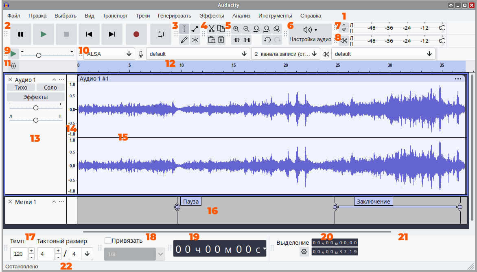Image resolution: width=477 pixels, height=272 pixels.
Task: Click the Zoom Out magnifier
Action: tap(246, 29)
